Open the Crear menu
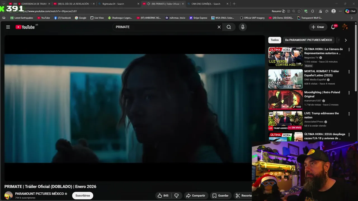This screenshot has height=201, width=358. click(x=318, y=27)
